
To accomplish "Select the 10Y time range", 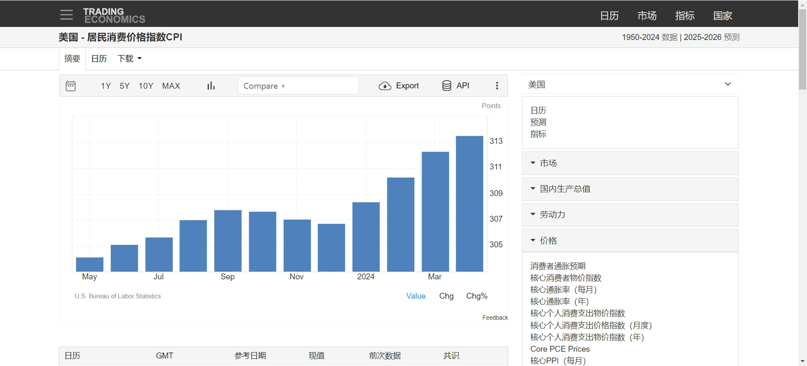I will coord(146,86).
